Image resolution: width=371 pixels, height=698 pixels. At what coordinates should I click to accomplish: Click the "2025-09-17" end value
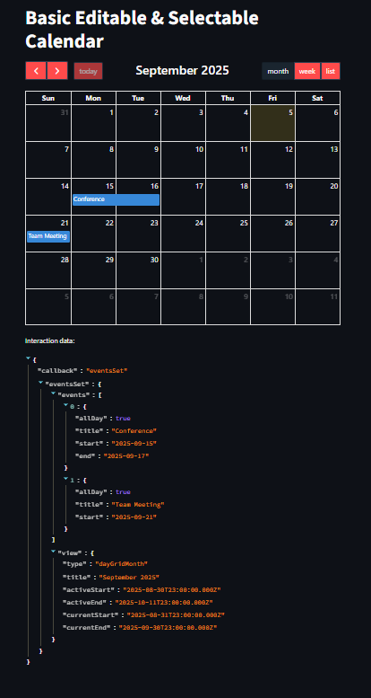pos(126,455)
